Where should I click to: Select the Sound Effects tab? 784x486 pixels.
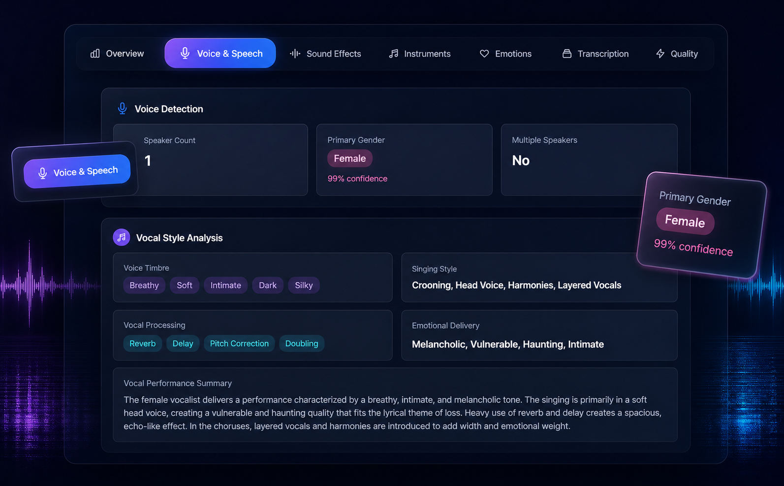pos(326,54)
